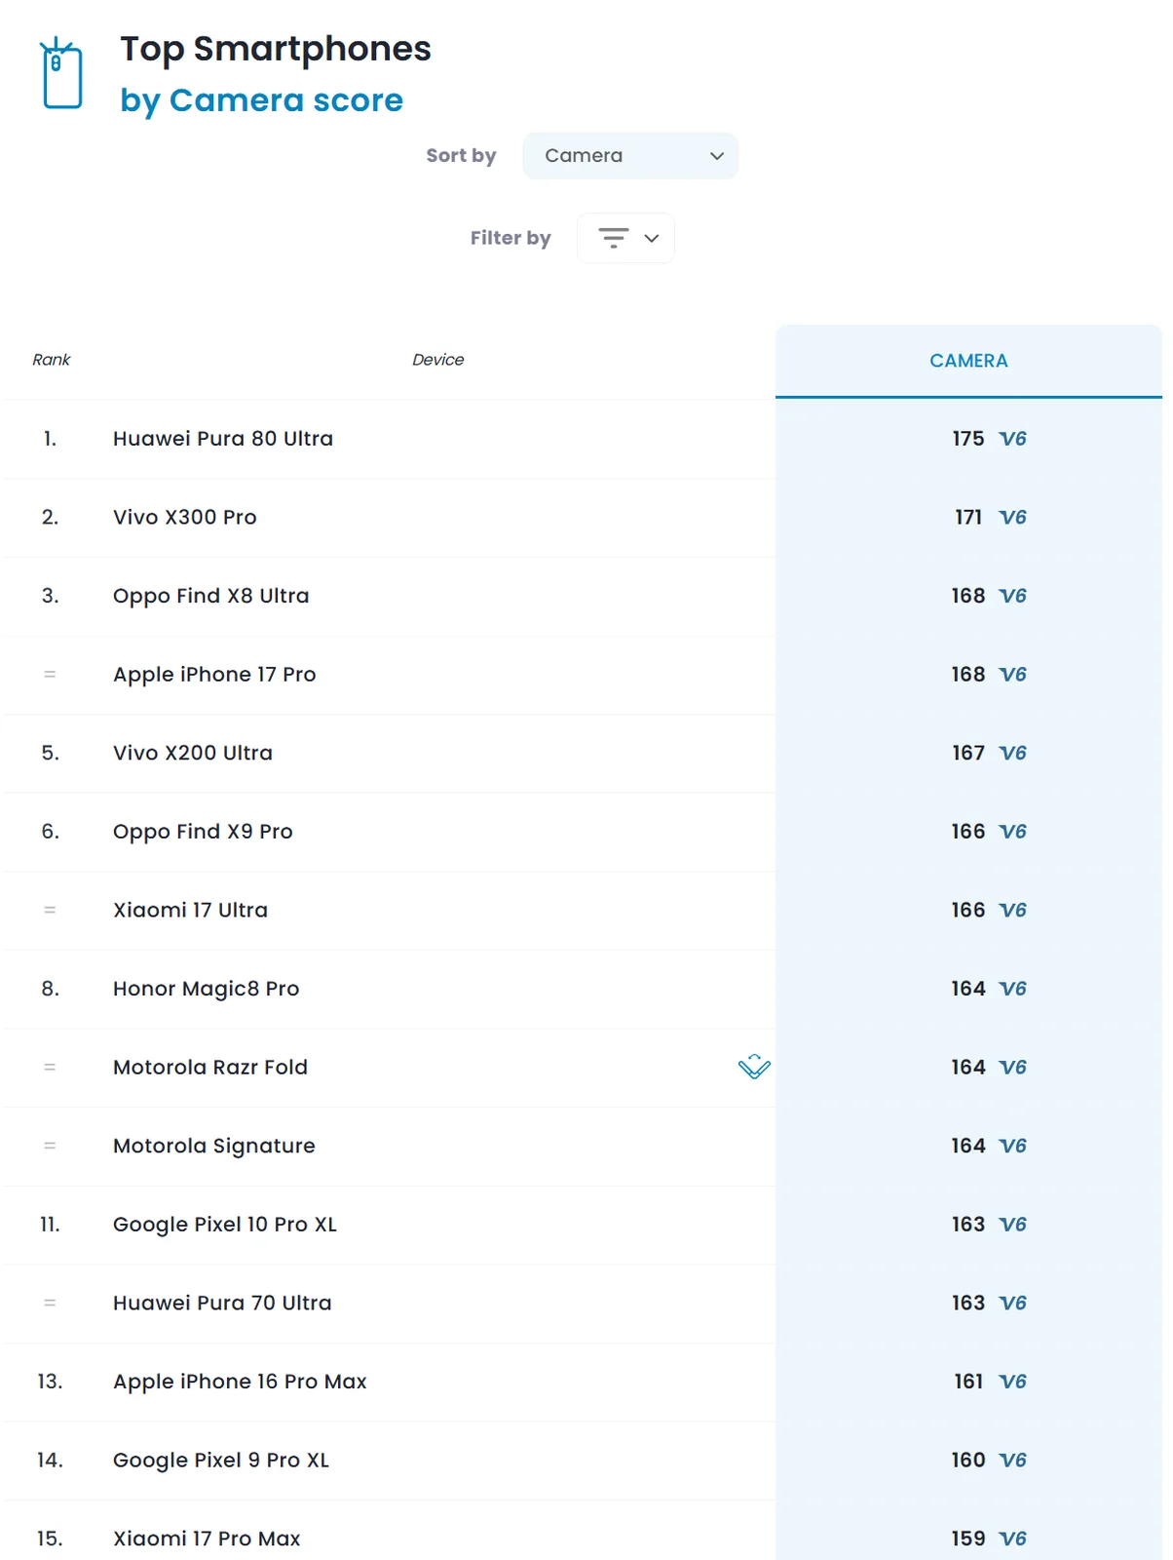Click the Device column header
This screenshot has height=1560, width=1173.
(437, 360)
